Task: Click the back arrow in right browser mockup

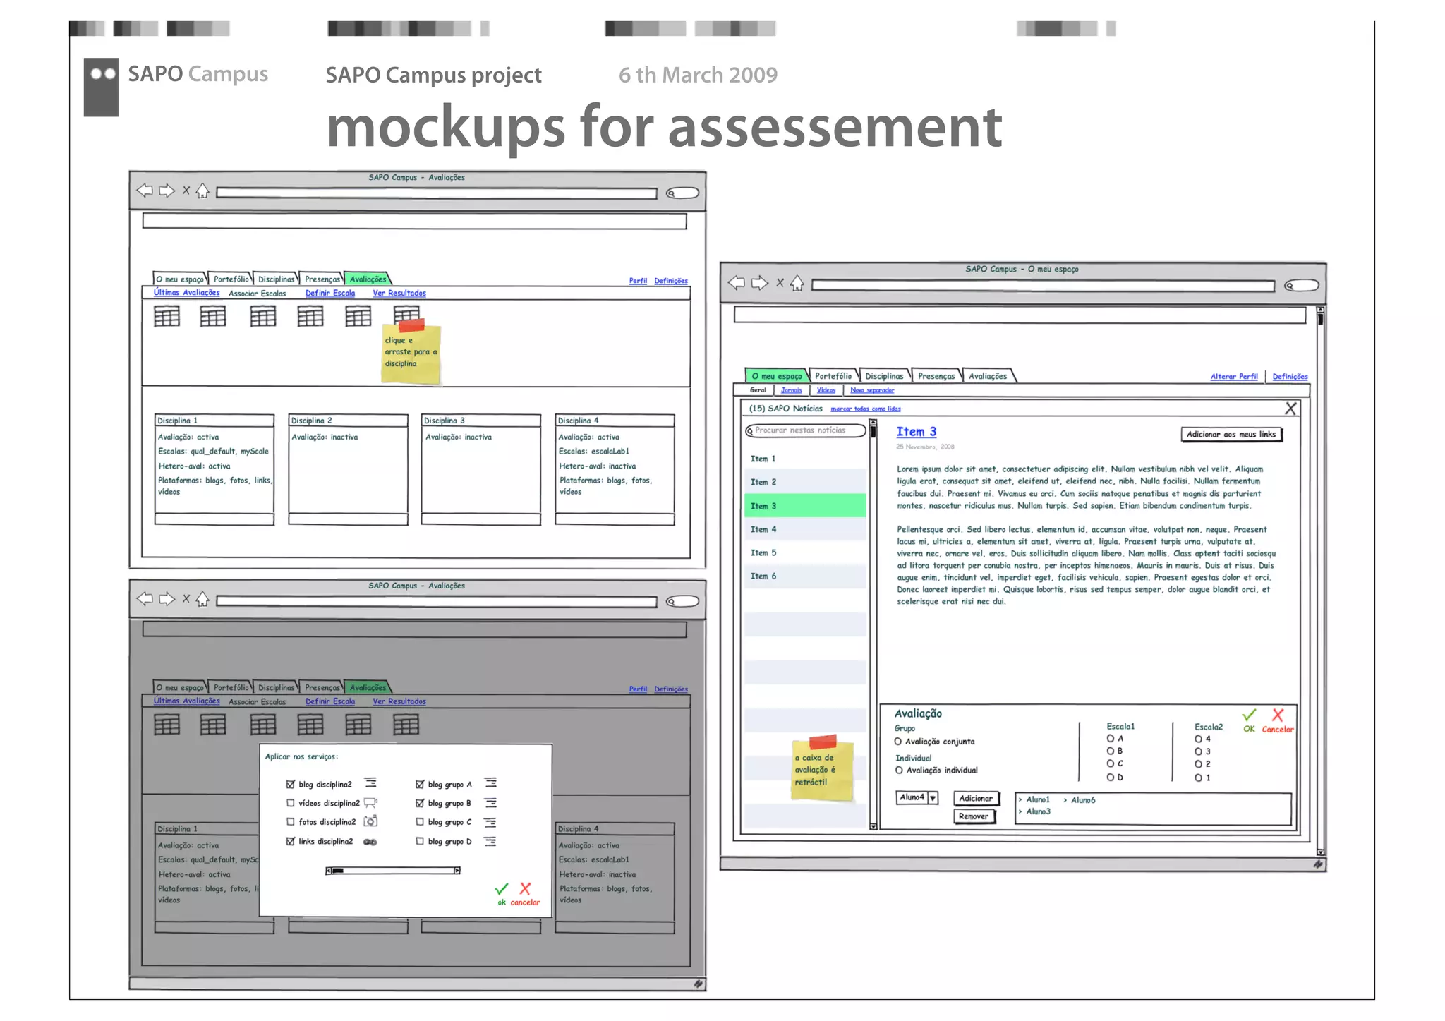Action: tap(736, 283)
